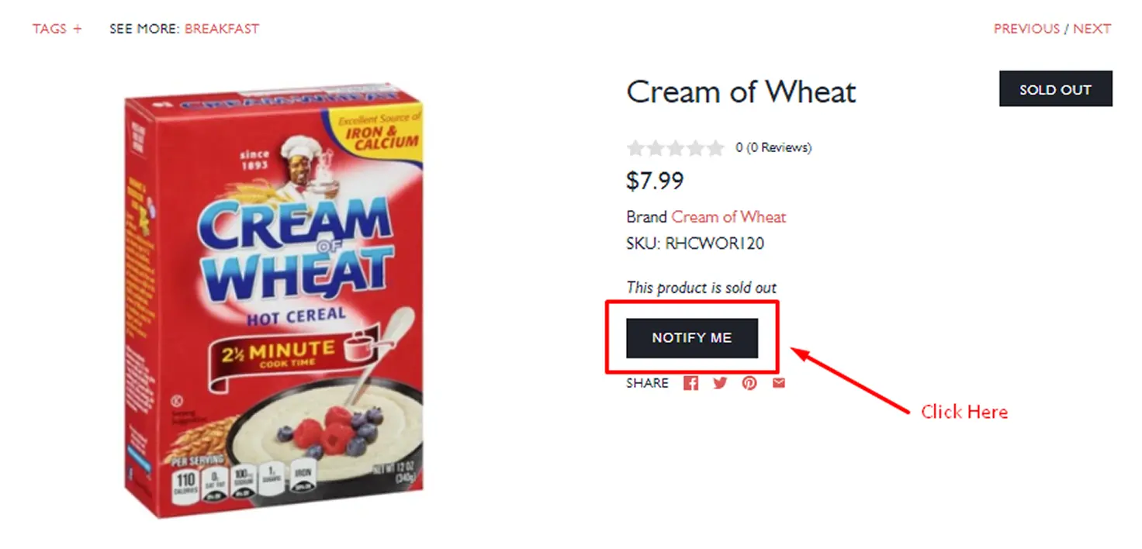This screenshot has width=1142, height=549.
Task: Open the Cream of Wheat brand link
Action: pos(728,217)
